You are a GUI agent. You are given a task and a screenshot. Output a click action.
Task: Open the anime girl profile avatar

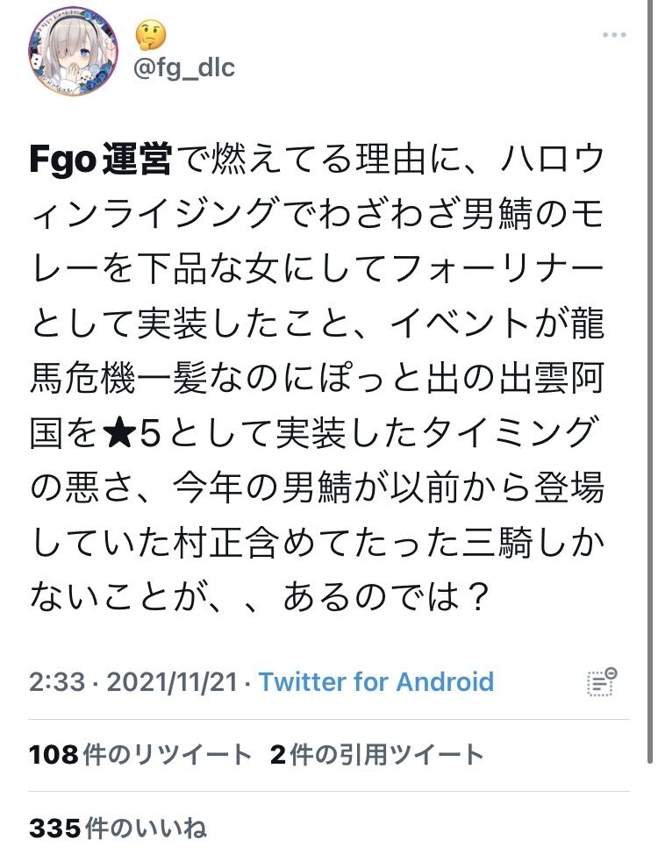(x=73, y=51)
